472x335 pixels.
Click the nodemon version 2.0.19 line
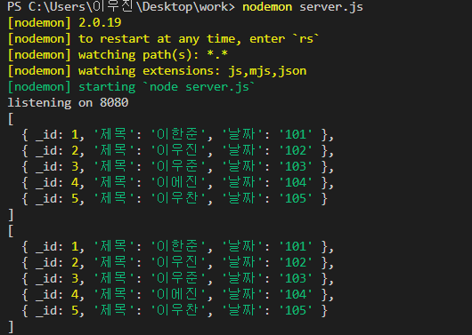pyautogui.click(x=64, y=23)
